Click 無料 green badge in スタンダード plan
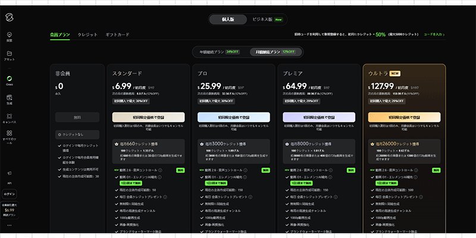476x238 pixels. pos(180,170)
